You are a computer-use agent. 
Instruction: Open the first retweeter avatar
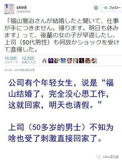[x=45, y=61]
